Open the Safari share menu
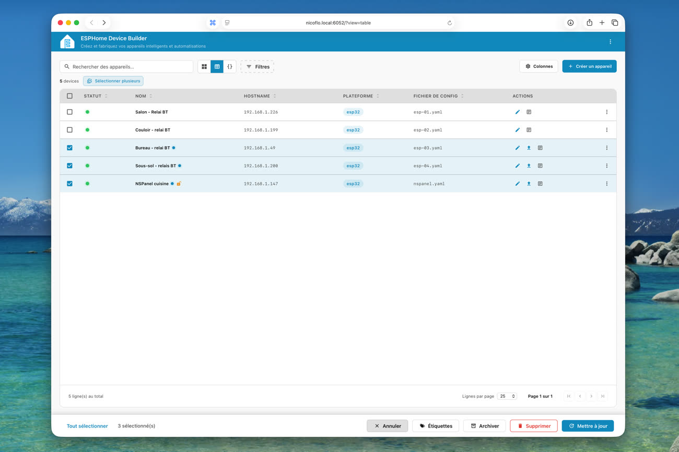Viewport: 679px width, 452px height. (x=589, y=22)
